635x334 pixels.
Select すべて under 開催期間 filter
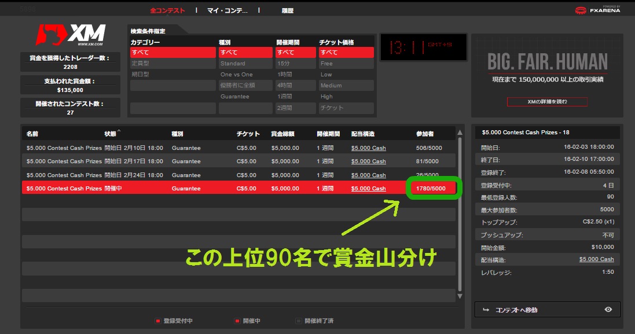tap(296, 52)
